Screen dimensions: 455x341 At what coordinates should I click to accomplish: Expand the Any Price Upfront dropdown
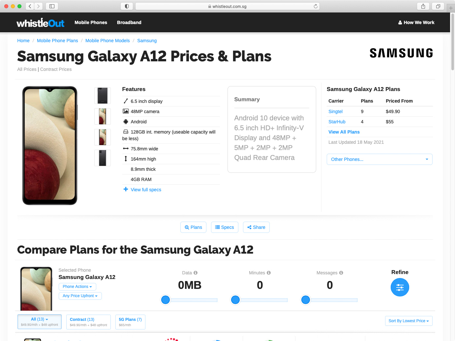(80, 296)
